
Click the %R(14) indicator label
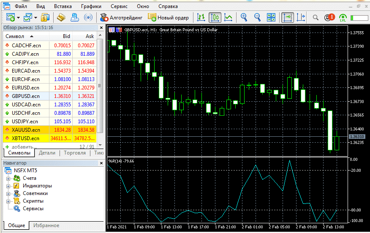pyautogui.click(x=121, y=161)
